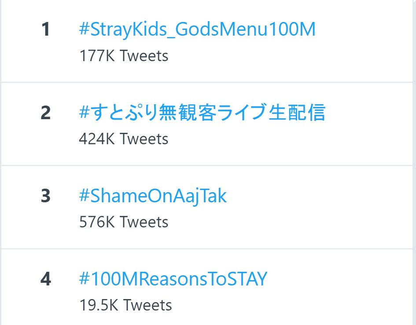Click the 19.5K Tweets count
The width and height of the screenshot is (416, 325).
125,305
